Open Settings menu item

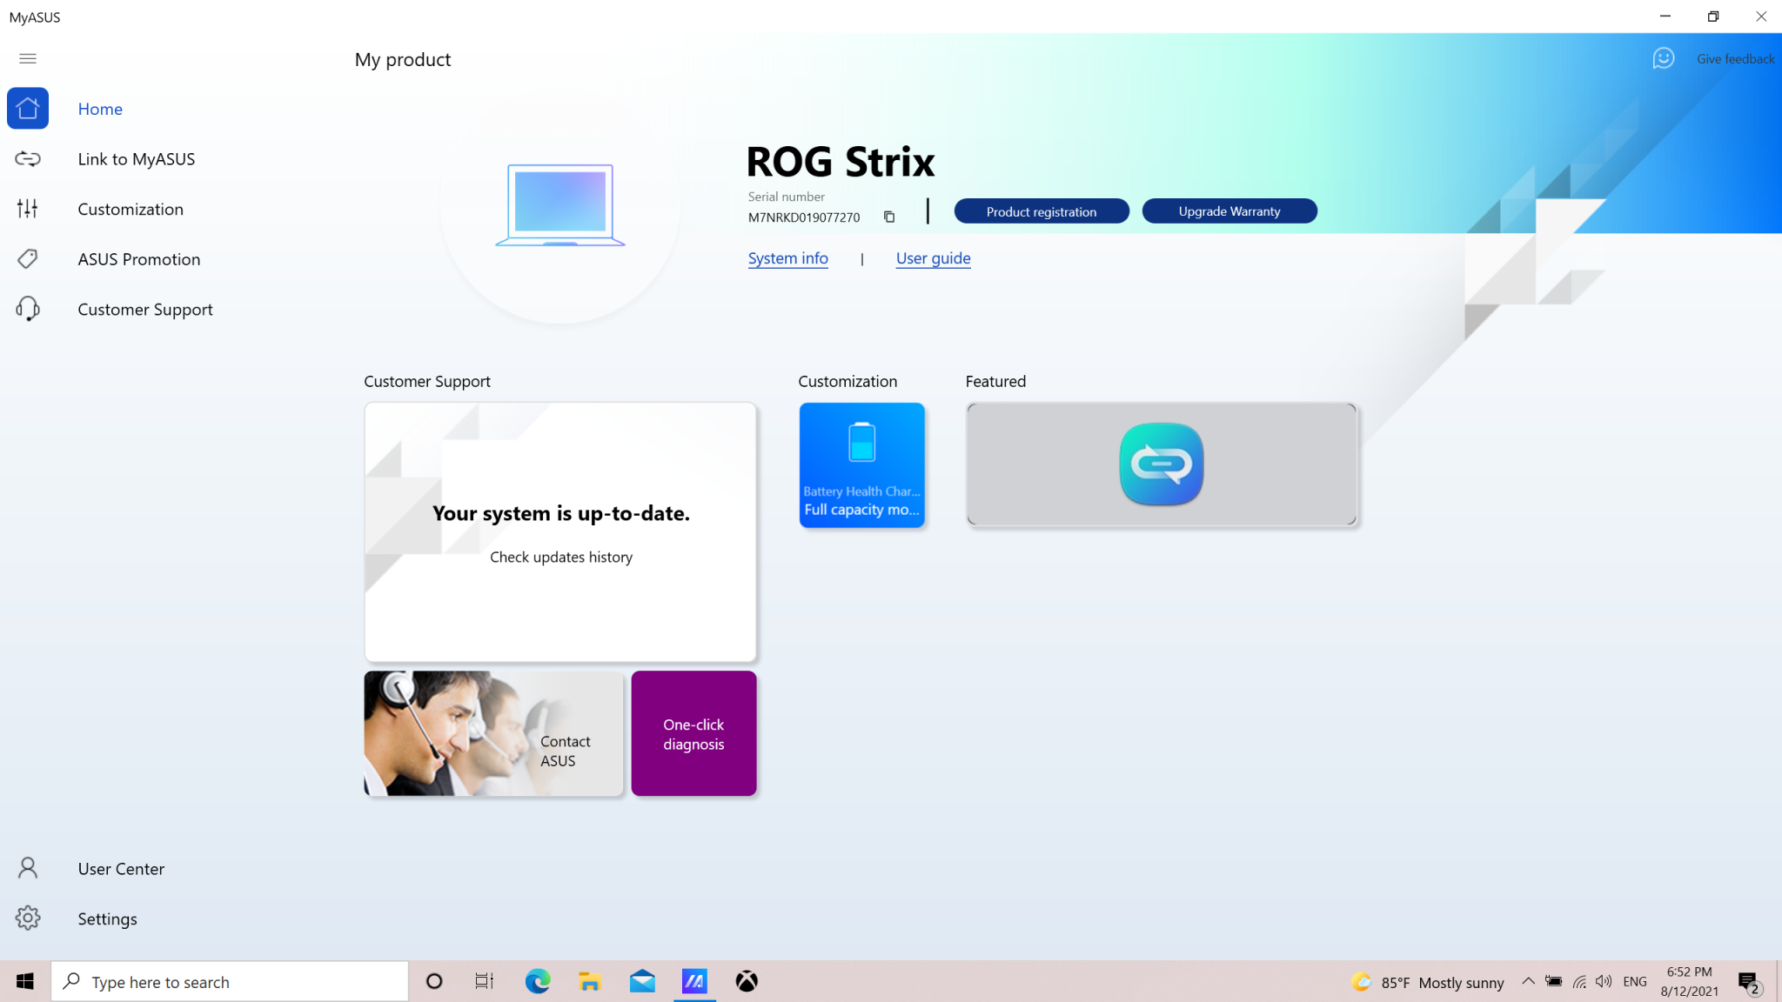107,918
